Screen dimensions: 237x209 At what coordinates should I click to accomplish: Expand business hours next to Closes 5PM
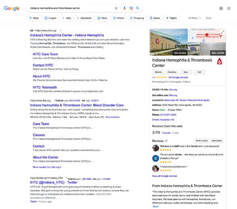(x=182, y=110)
